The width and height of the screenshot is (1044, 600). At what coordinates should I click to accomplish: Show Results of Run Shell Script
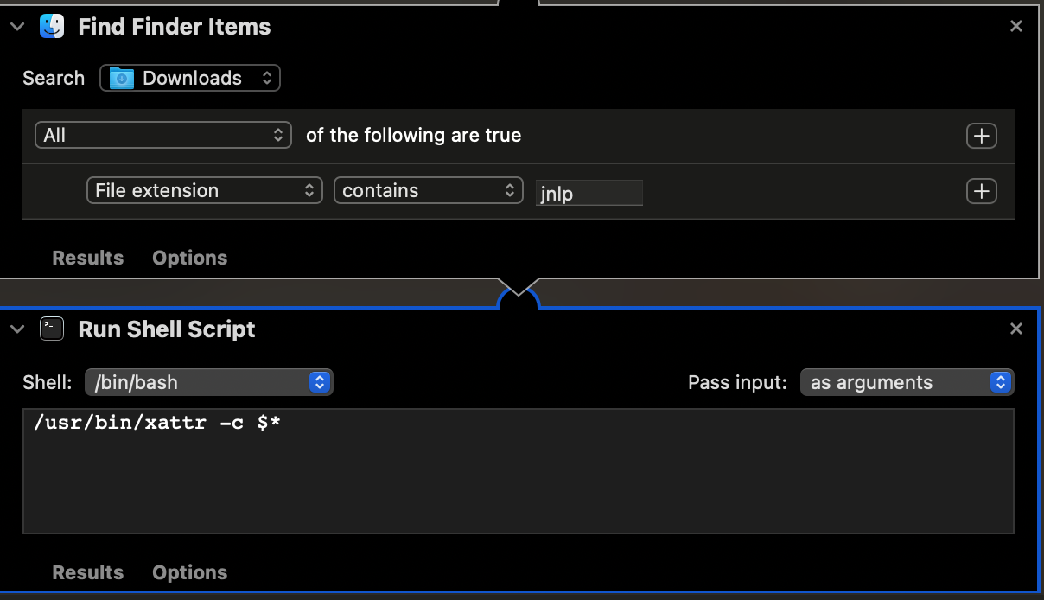pyautogui.click(x=87, y=572)
